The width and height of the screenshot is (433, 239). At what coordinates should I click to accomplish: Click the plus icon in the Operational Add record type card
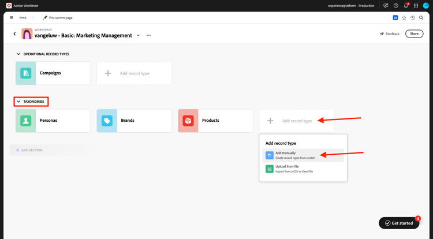pyautogui.click(x=108, y=73)
